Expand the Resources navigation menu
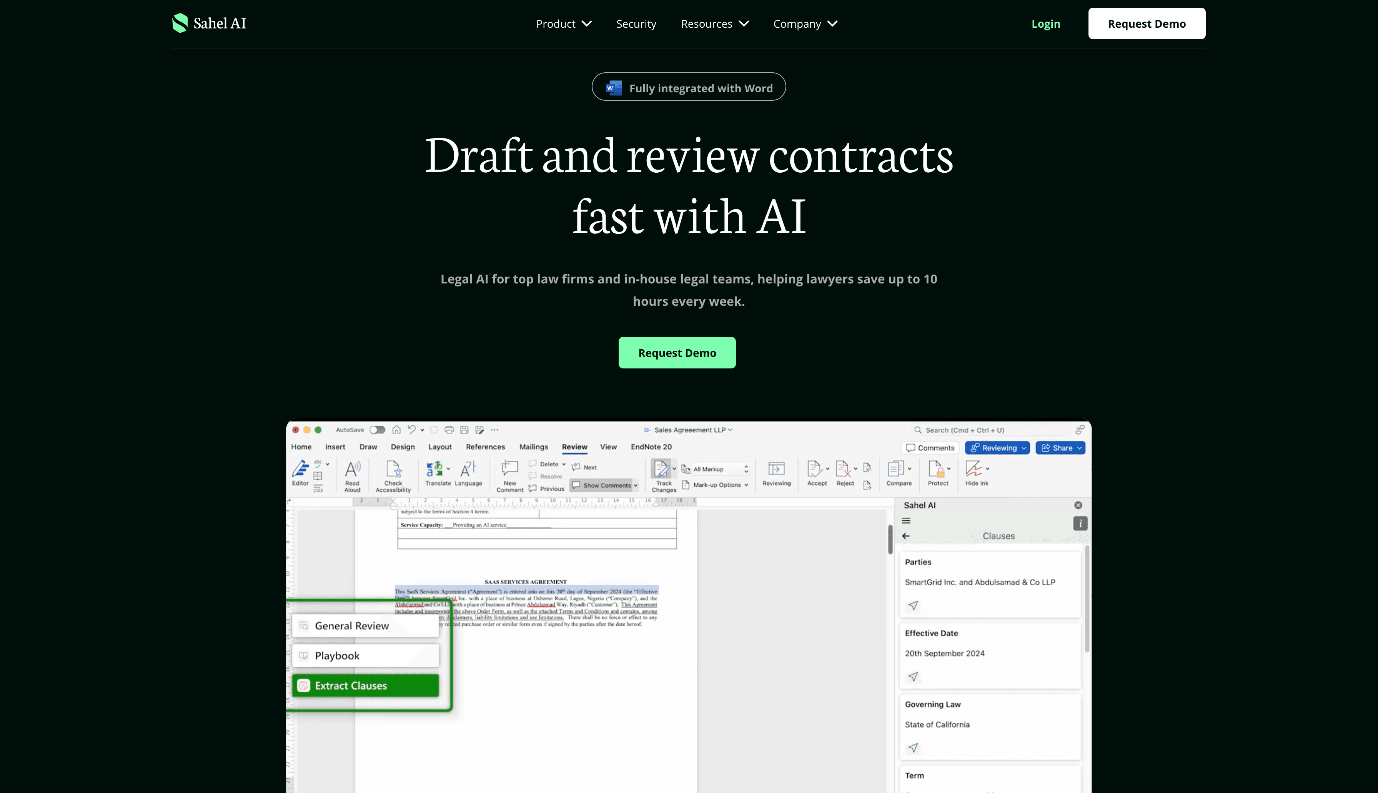The height and width of the screenshot is (793, 1378). (x=714, y=24)
